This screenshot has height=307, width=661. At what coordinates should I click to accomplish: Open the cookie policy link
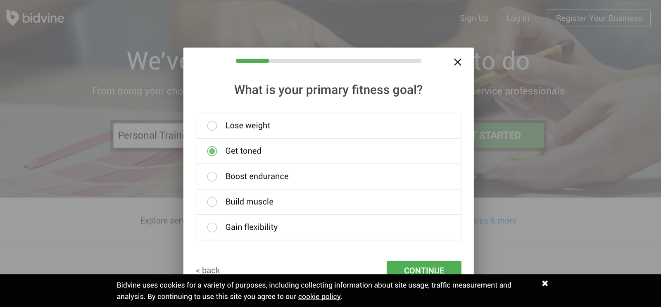(319, 297)
